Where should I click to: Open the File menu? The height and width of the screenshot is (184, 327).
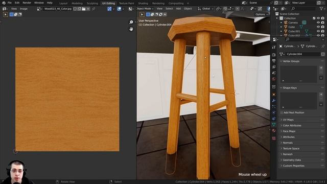click(x=10, y=3)
